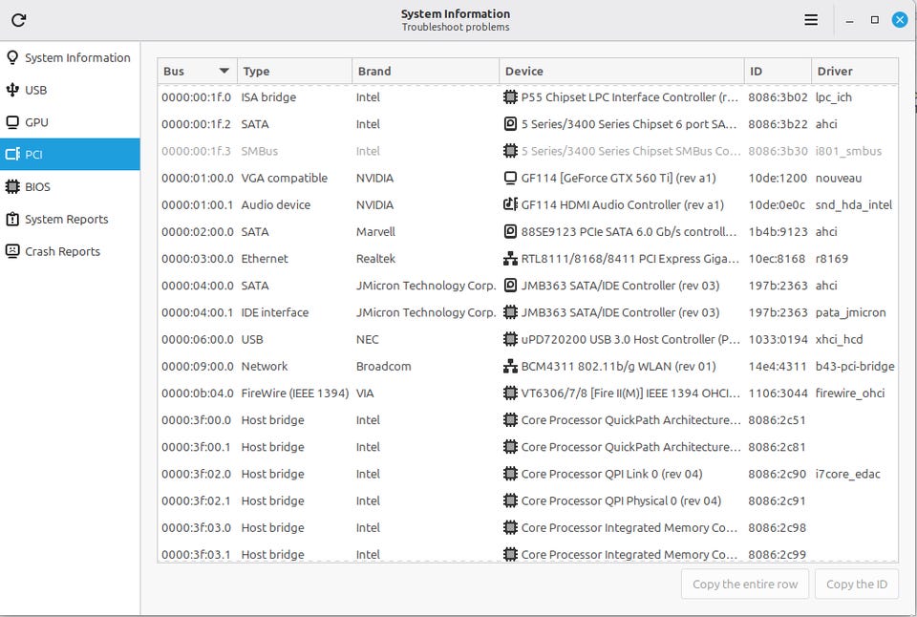This screenshot has height=617, width=917.
Task: Switch to the USB section label
Action: [x=36, y=90]
